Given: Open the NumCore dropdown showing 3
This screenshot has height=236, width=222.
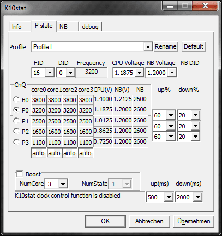Looking at the screenshot, I should pyautogui.click(x=63, y=184).
